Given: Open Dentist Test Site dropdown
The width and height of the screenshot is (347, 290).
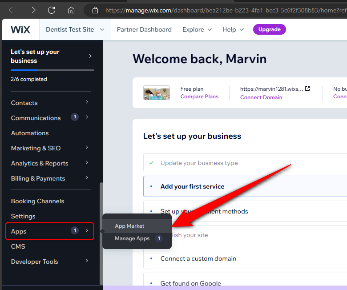Looking at the screenshot, I should [75, 29].
